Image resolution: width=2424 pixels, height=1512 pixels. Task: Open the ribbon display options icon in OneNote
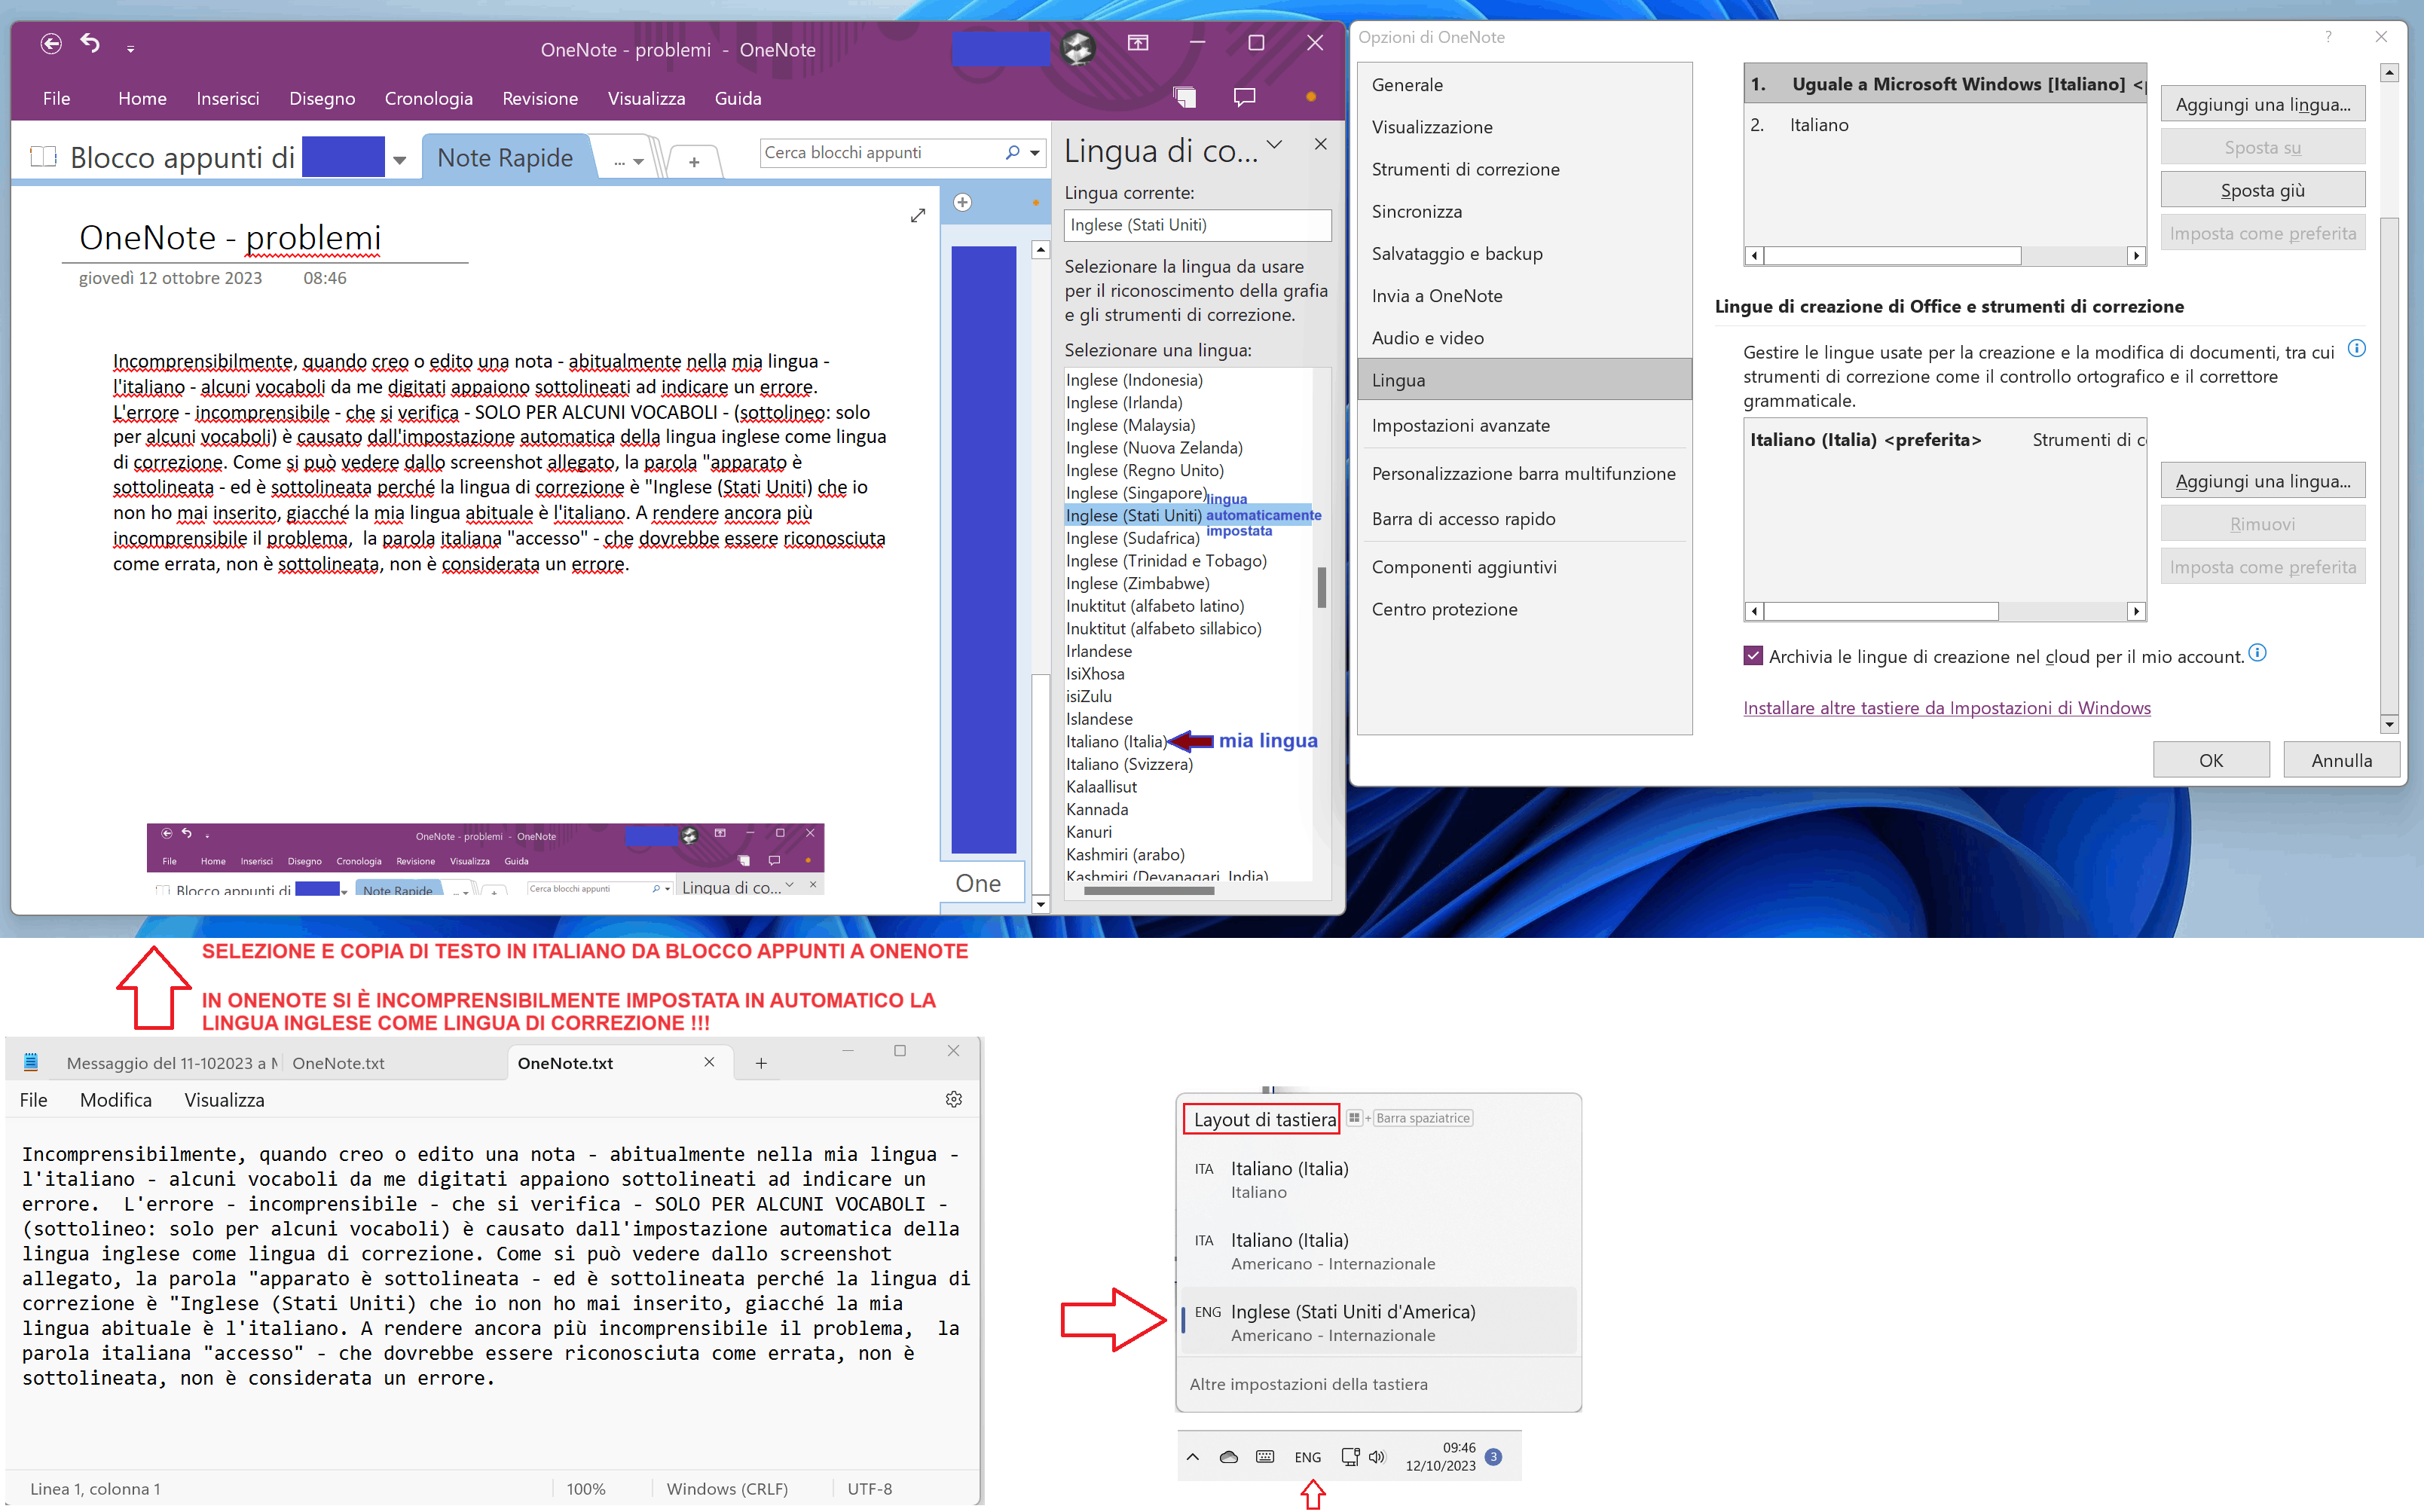coord(1138,43)
